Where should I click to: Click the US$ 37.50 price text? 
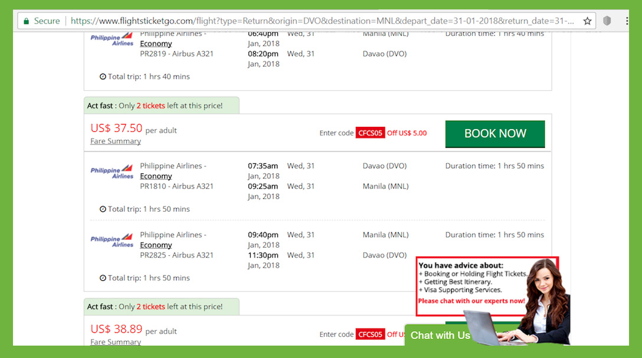click(x=116, y=128)
